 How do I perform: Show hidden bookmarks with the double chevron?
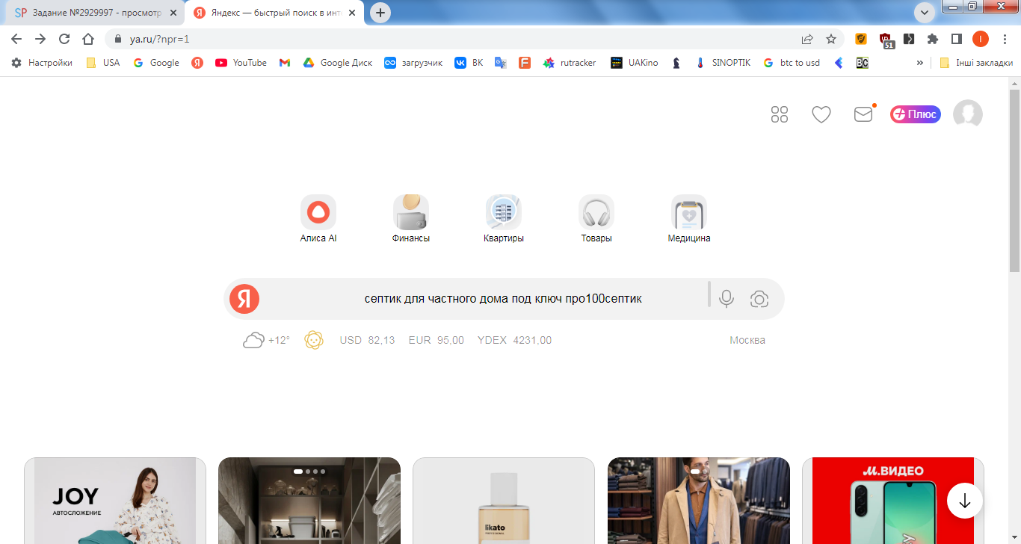pos(919,63)
